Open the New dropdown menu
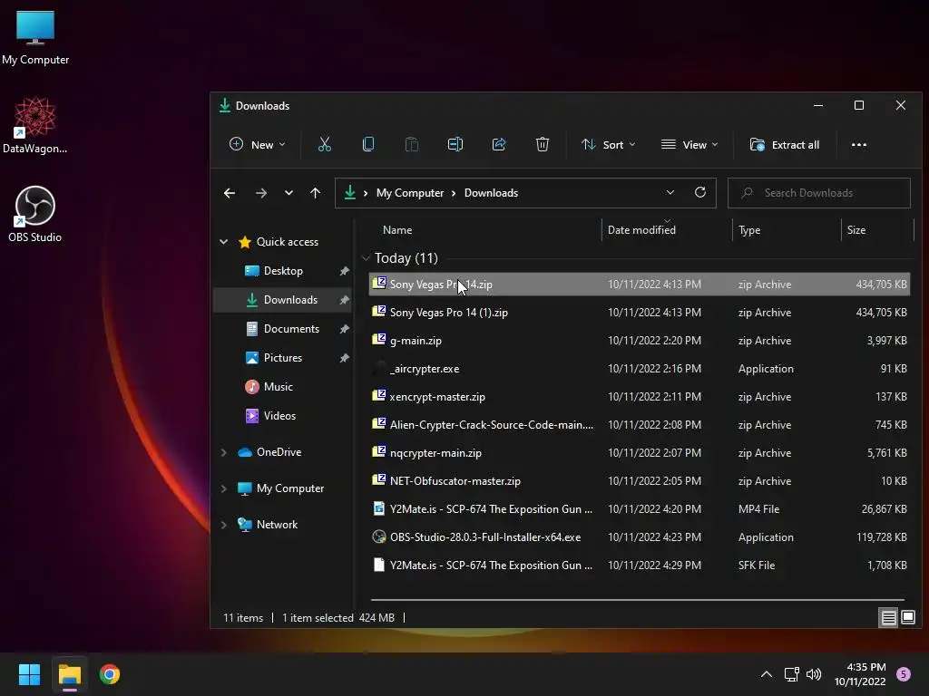929x696 pixels. (257, 144)
